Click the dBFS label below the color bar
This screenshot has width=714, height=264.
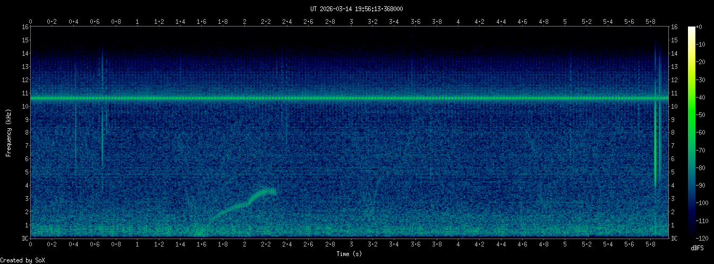coord(698,248)
